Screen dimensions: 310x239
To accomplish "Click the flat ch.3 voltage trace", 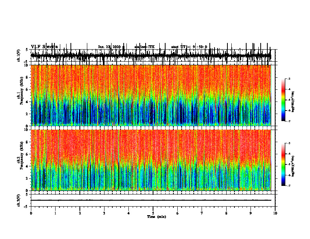I will tap(151, 200).
